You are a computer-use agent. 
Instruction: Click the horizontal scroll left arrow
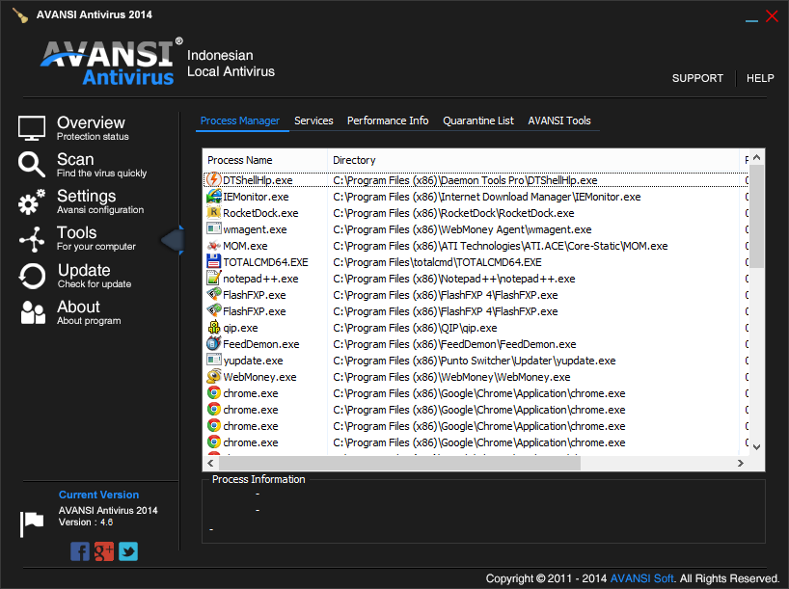tap(210, 464)
